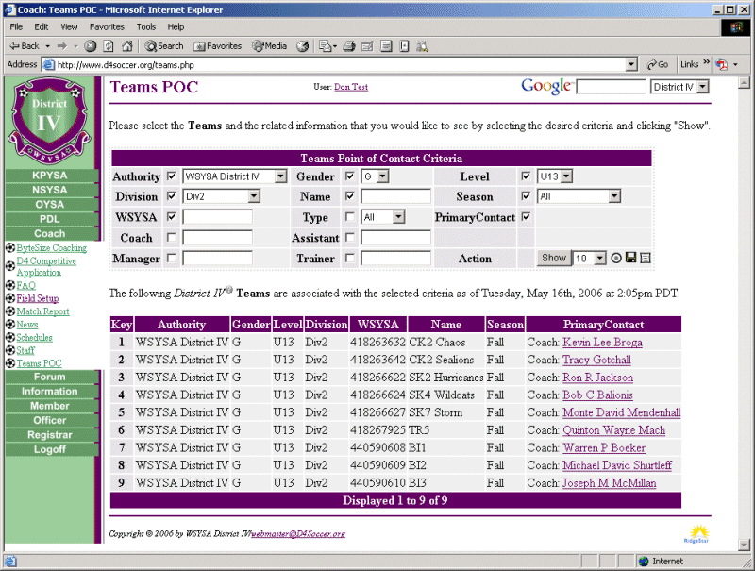Enable the Coach criteria checkbox

[x=171, y=238]
